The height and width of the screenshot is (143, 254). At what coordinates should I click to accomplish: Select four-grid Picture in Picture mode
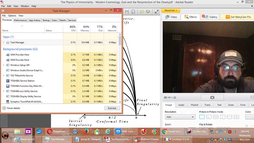click(236, 117)
